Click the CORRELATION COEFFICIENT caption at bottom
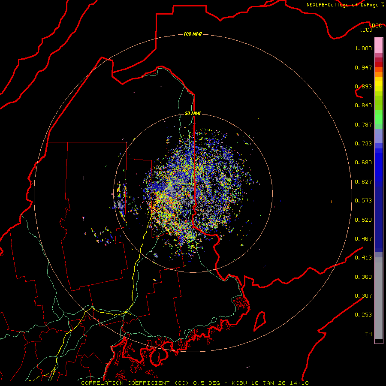Image resolution: width=386 pixels, height=386 pixels. pos(195,383)
